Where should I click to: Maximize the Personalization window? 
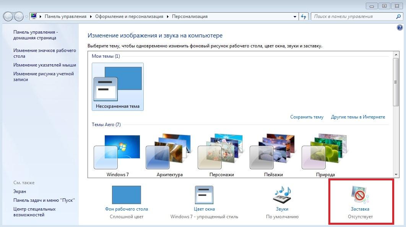[x=384, y=6]
